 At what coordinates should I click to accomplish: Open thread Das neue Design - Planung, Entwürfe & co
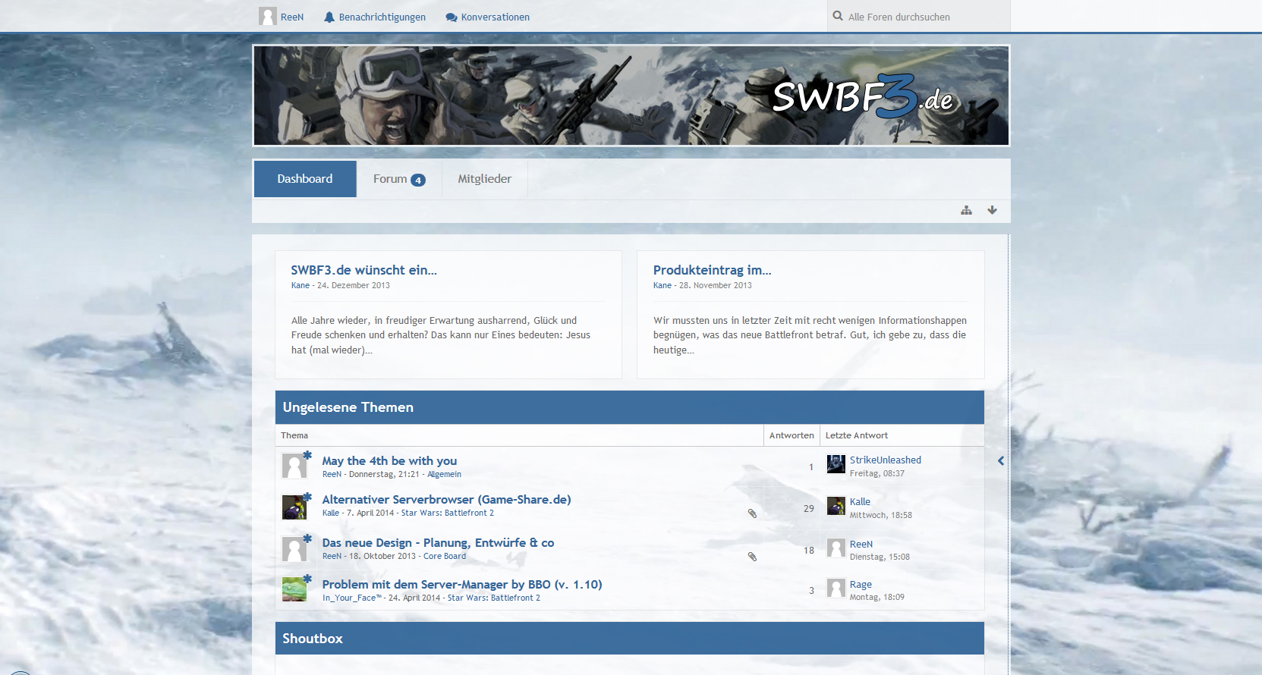point(438,542)
